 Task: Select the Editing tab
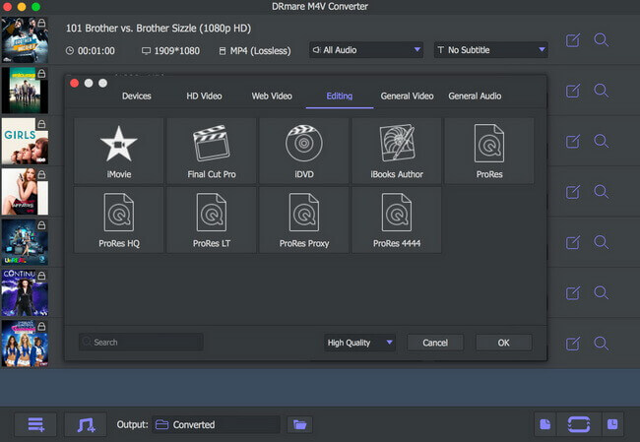coord(340,95)
